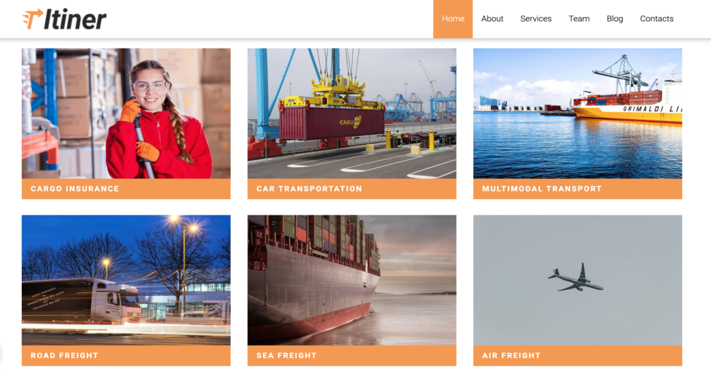The image size is (711, 385).
Task: Go to the About page
Action: pyautogui.click(x=492, y=18)
